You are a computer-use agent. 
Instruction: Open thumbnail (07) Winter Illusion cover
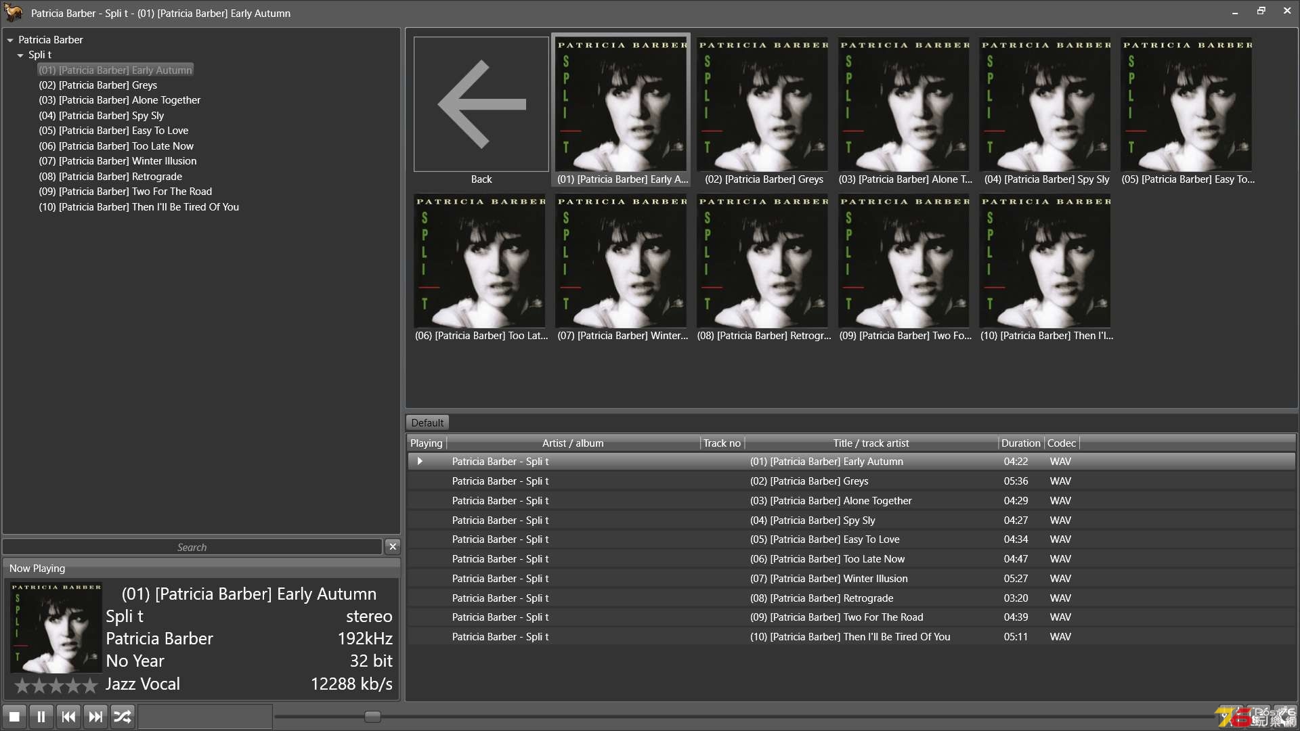click(x=622, y=261)
